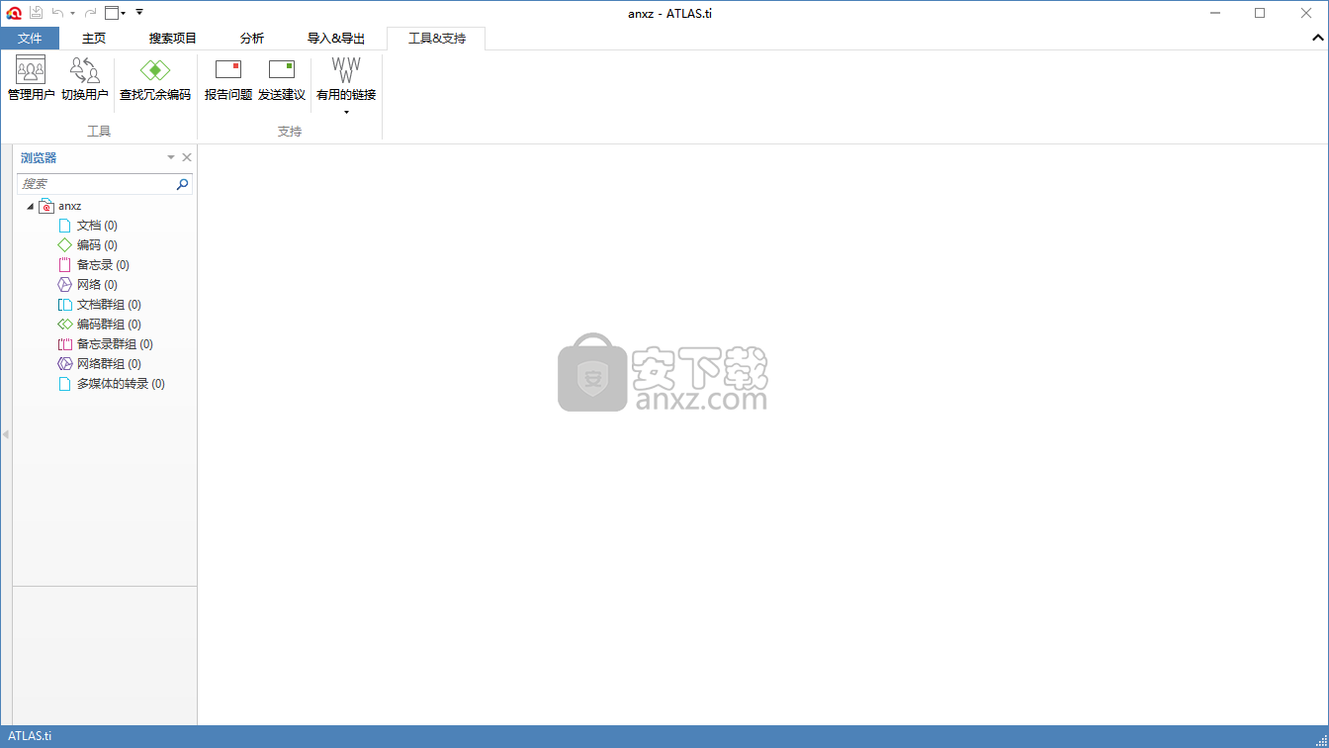Open the 浏览器 panel options dropdown
The height and width of the screenshot is (748, 1329).
[x=171, y=157]
